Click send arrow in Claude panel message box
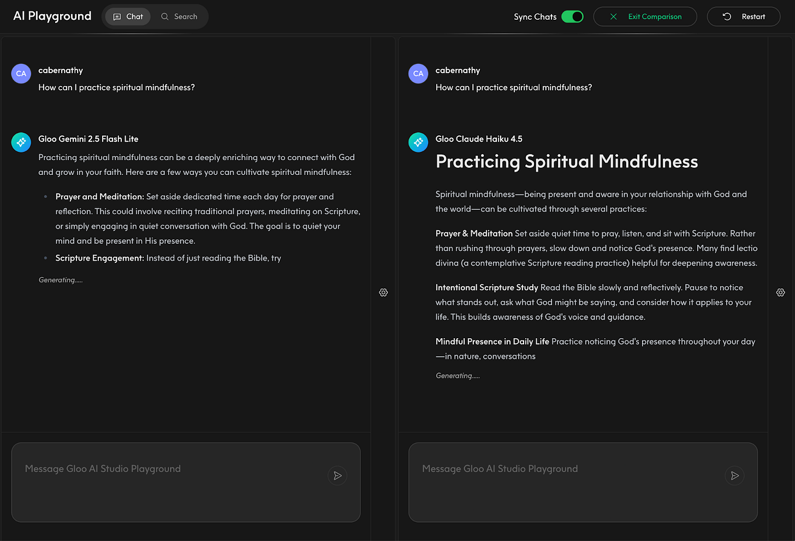 pyautogui.click(x=734, y=475)
